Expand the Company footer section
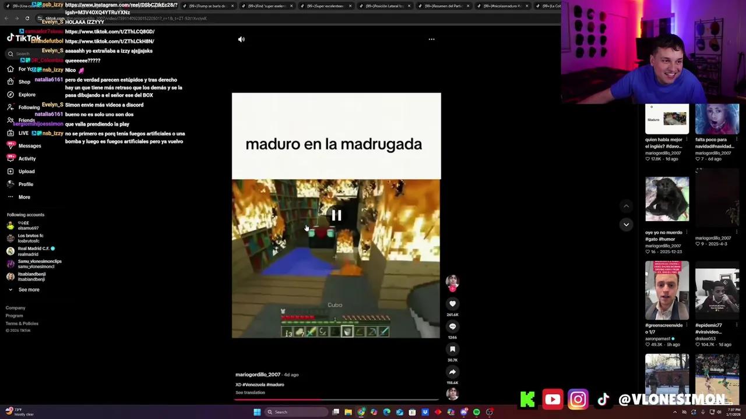Viewport: 746px width, 419px height. pyautogui.click(x=16, y=308)
